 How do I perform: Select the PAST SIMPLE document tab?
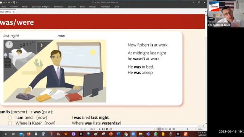[x=6, y=12]
